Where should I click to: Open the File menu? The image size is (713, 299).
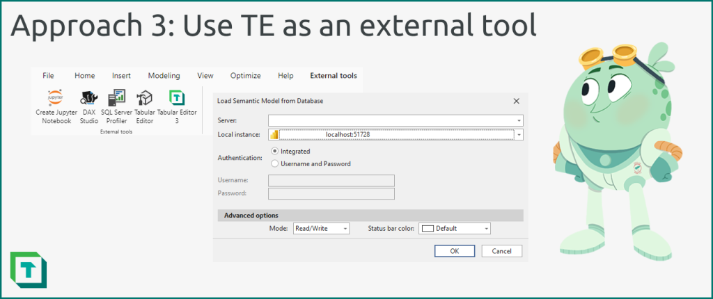pyautogui.click(x=48, y=76)
